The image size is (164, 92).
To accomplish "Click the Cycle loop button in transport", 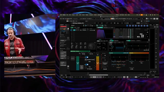I will (x=91, y=77).
